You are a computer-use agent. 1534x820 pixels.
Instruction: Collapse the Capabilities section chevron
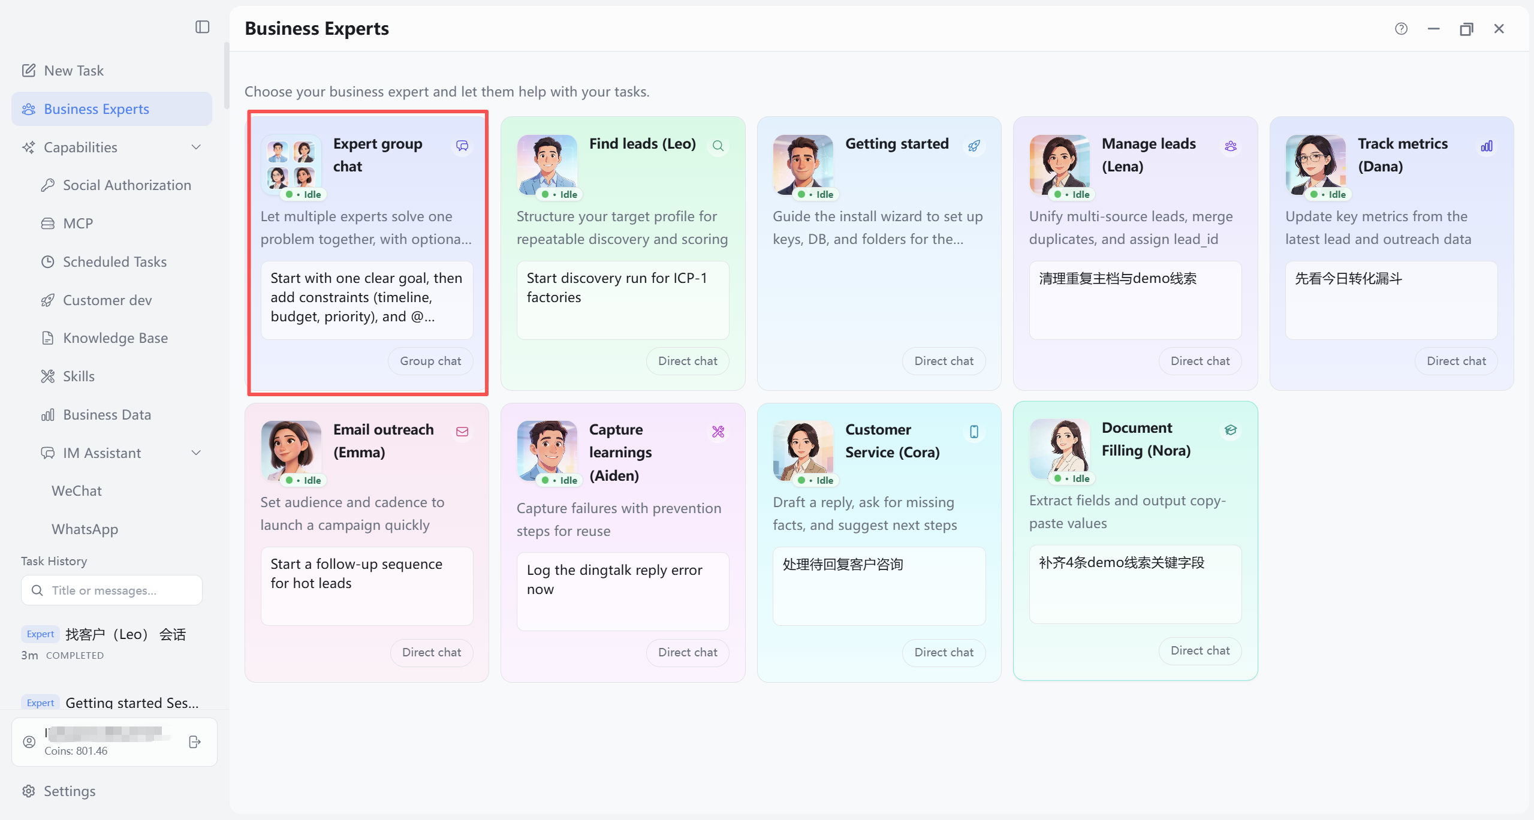pyautogui.click(x=196, y=147)
